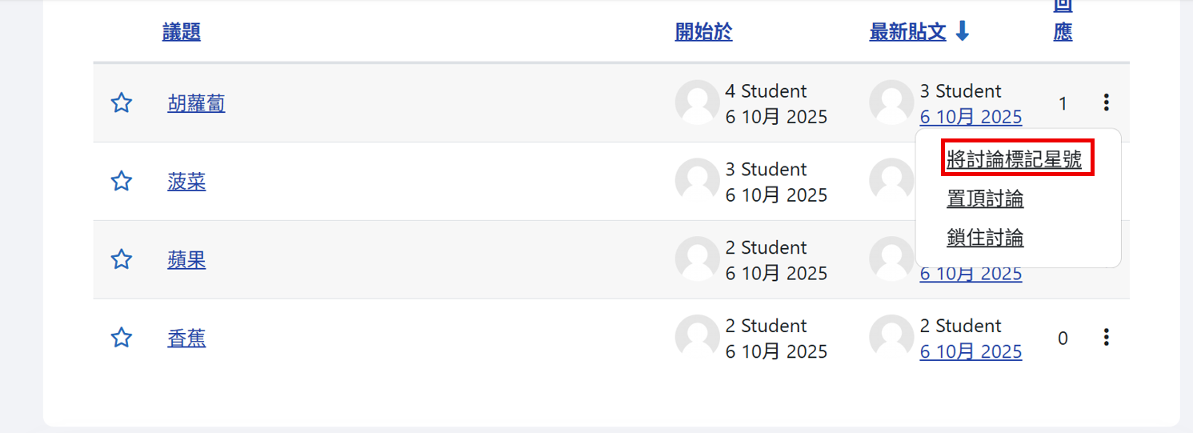Star the 香蕉 discussion row

coord(121,339)
